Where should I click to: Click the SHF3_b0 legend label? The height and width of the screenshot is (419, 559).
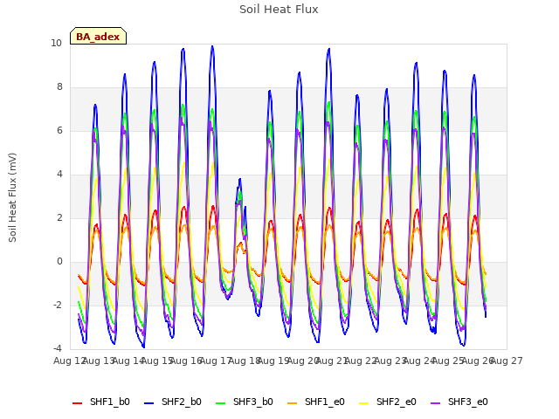[253, 402]
